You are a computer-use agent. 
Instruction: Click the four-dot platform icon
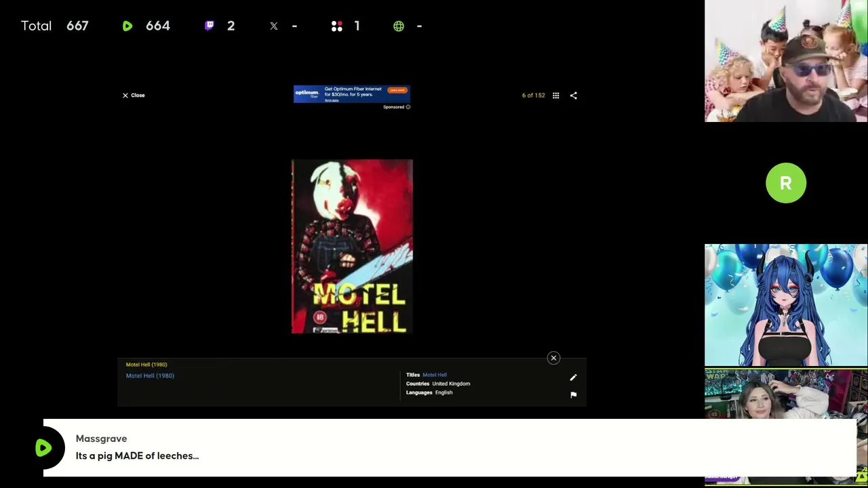point(337,26)
